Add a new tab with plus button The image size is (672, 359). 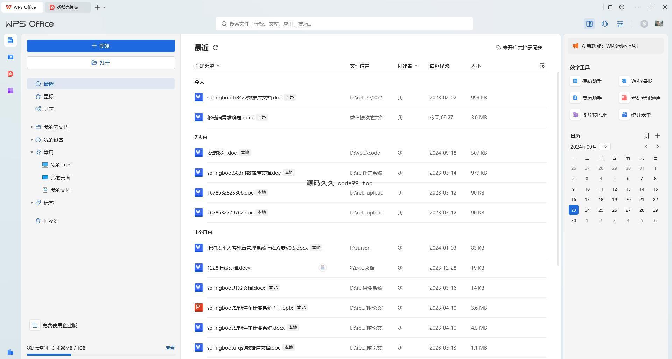[97, 7]
